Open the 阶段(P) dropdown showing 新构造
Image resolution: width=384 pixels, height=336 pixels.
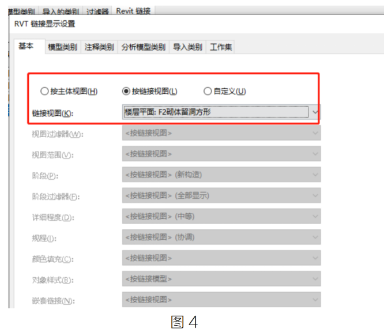pyautogui.click(x=221, y=175)
